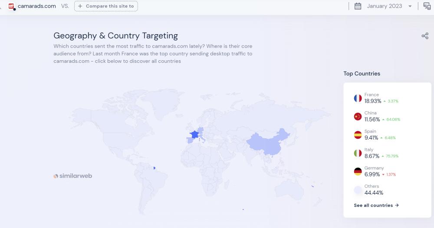
Task: Click the France flag icon
Action: pyautogui.click(x=358, y=98)
